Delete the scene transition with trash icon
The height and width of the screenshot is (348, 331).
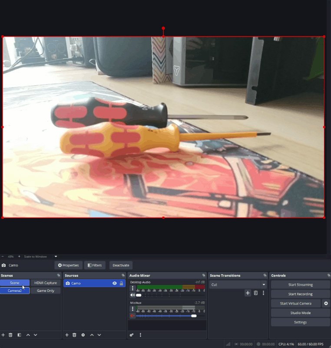(256, 293)
